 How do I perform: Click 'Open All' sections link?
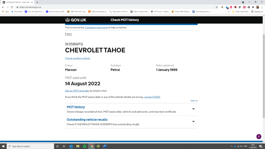point(194,101)
